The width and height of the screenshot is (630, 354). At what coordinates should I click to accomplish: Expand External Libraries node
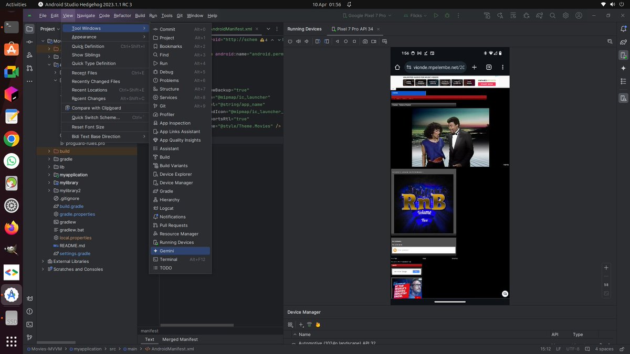(x=43, y=261)
